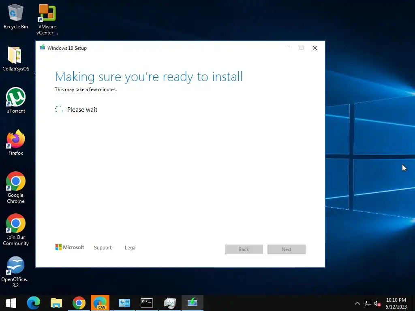Open the Recycle Bin desktop icon
Image resolution: width=415 pixels, height=311 pixels.
[x=16, y=17]
